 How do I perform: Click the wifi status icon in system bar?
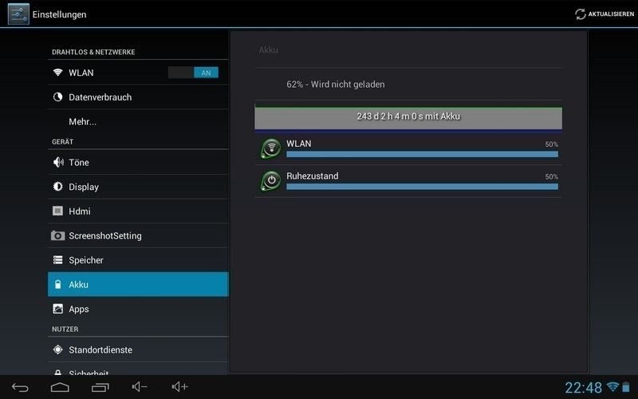pyautogui.click(x=612, y=387)
